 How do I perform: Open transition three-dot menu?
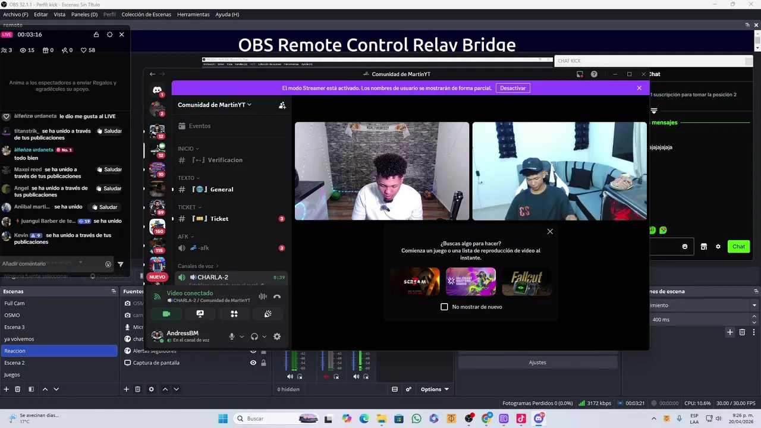754,332
